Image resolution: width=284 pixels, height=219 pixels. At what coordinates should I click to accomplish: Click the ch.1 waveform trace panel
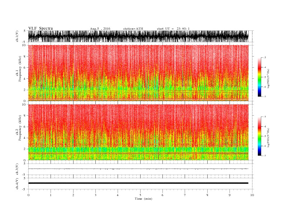click(x=138, y=36)
